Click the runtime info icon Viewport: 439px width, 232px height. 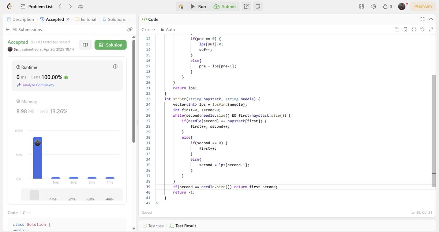[x=115, y=67]
